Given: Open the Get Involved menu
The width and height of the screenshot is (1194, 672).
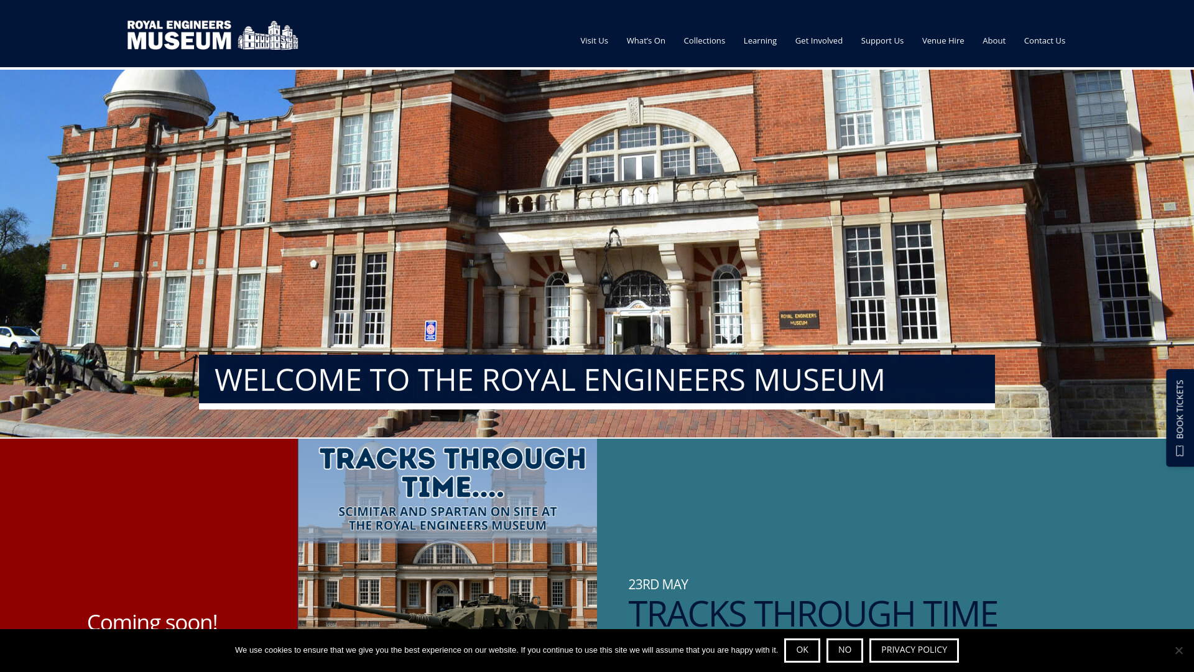Looking at the screenshot, I should click(818, 40).
